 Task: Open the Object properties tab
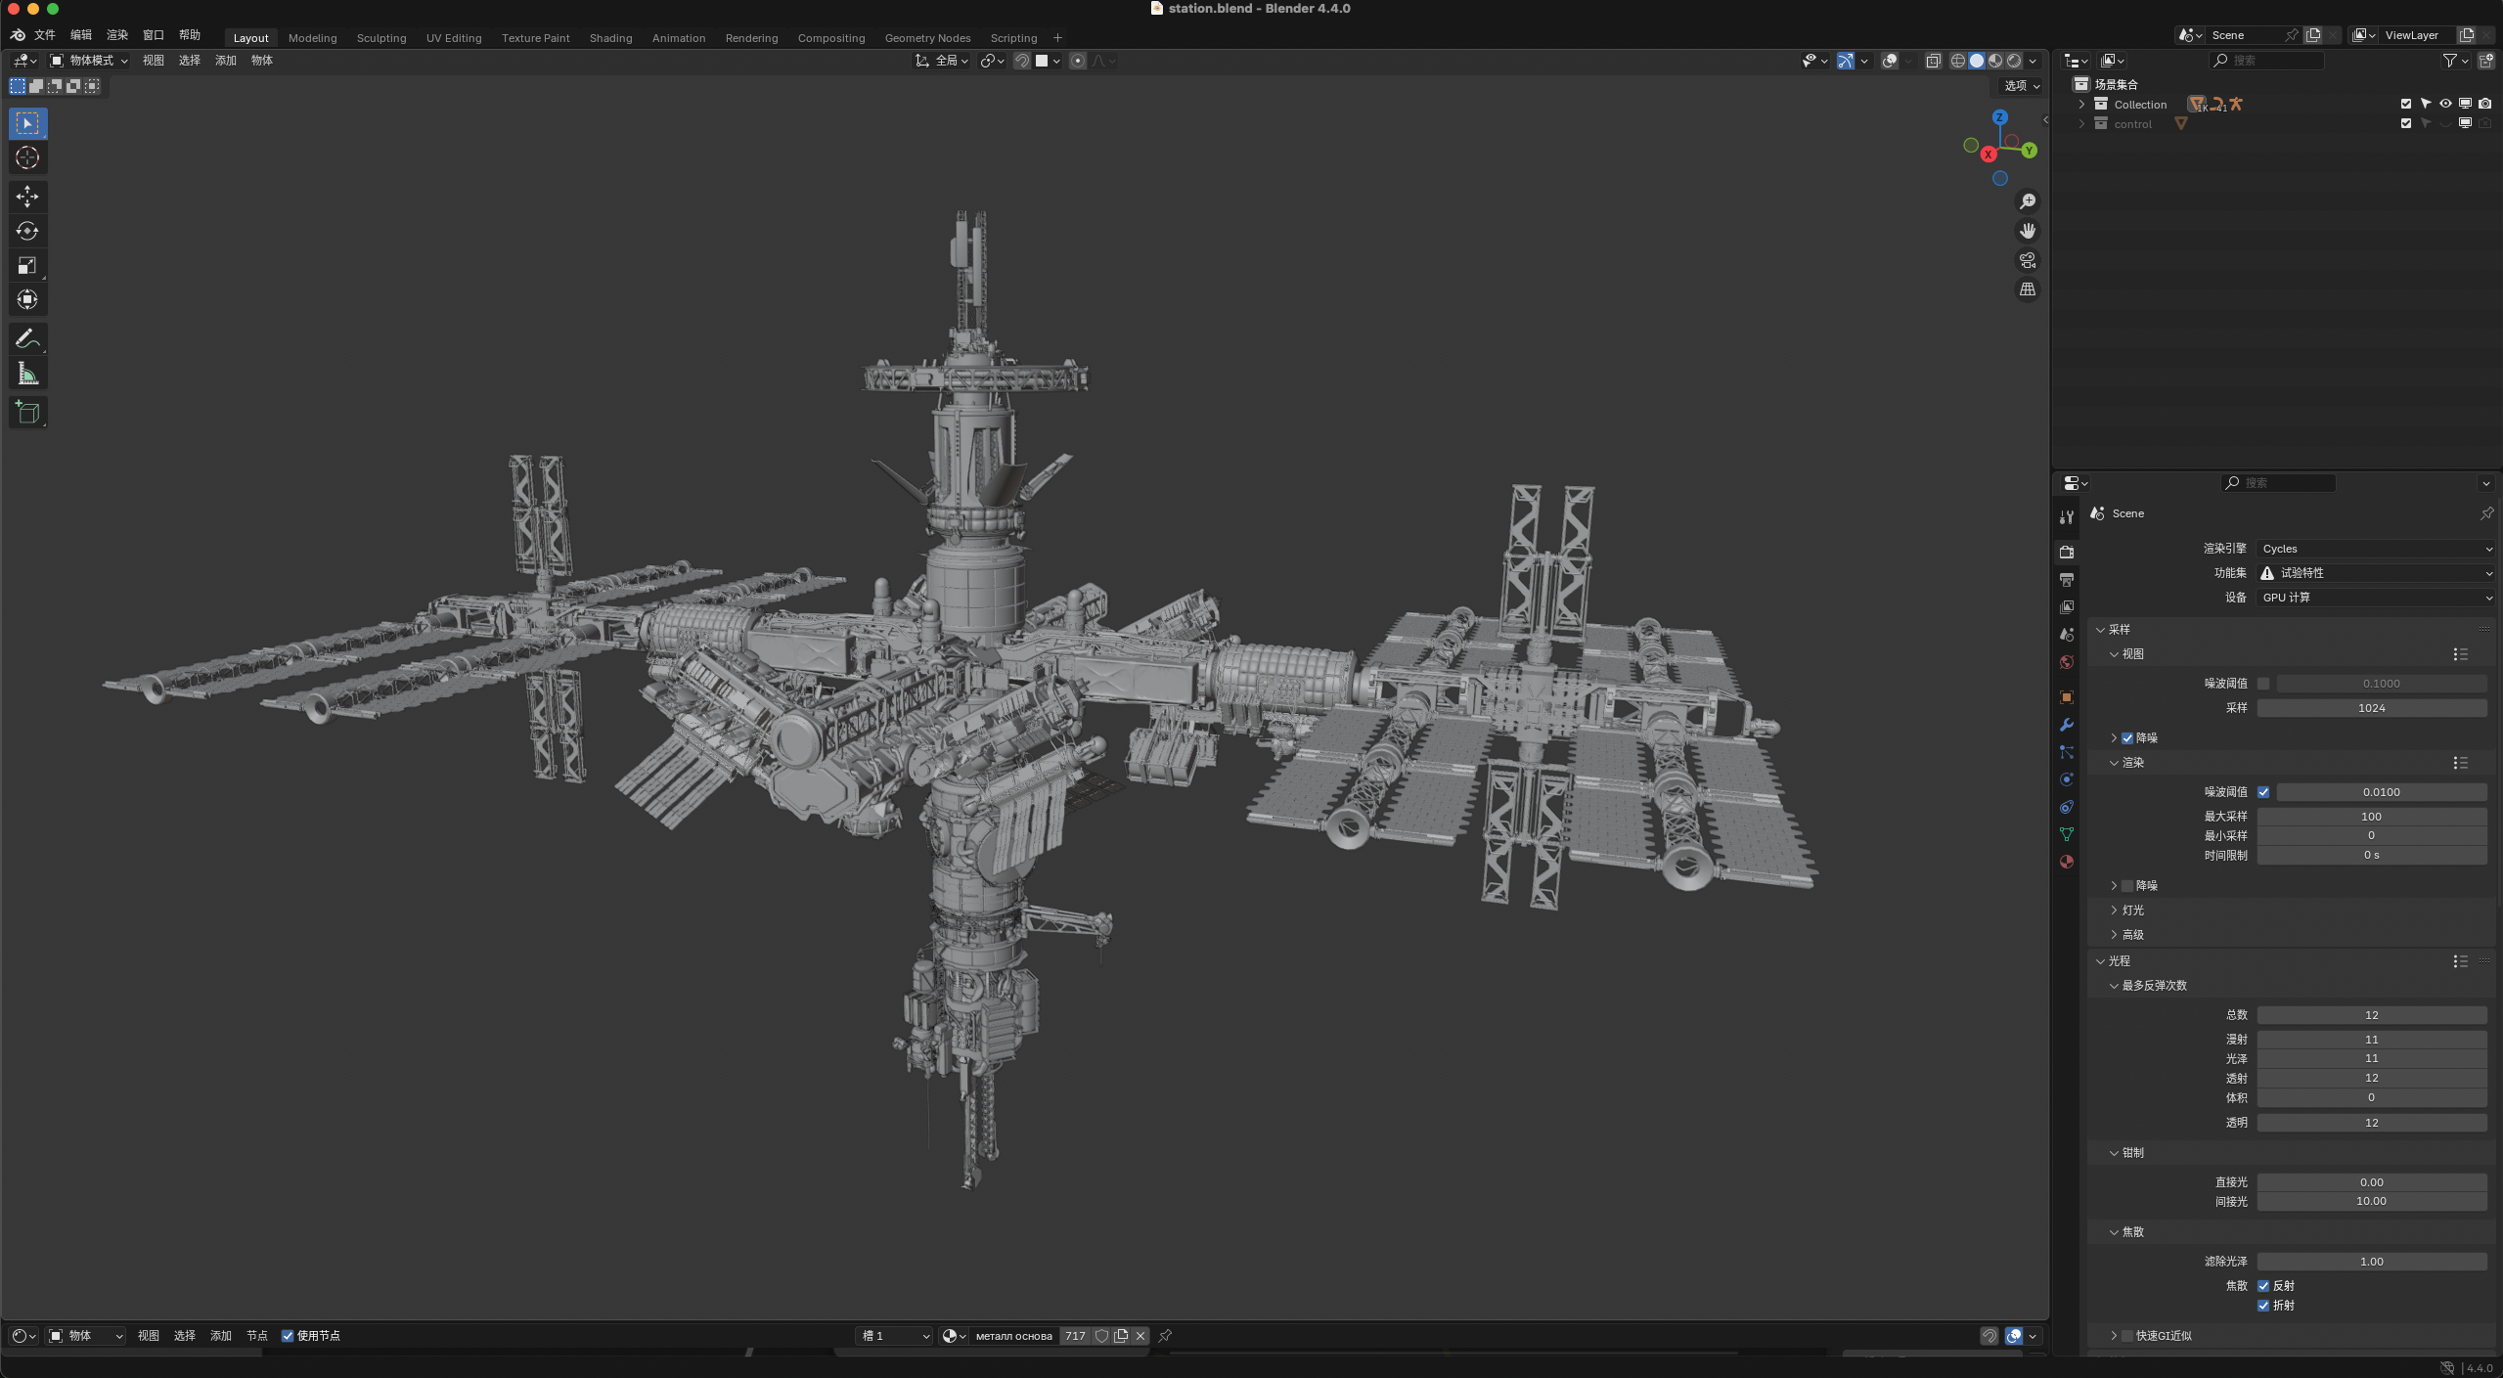pyautogui.click(x=2067, y=697)
